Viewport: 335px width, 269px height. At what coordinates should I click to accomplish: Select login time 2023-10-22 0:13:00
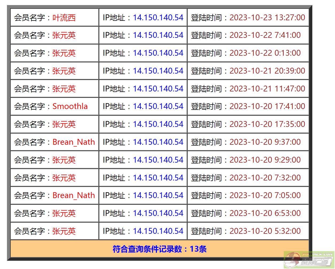[265, 53]
